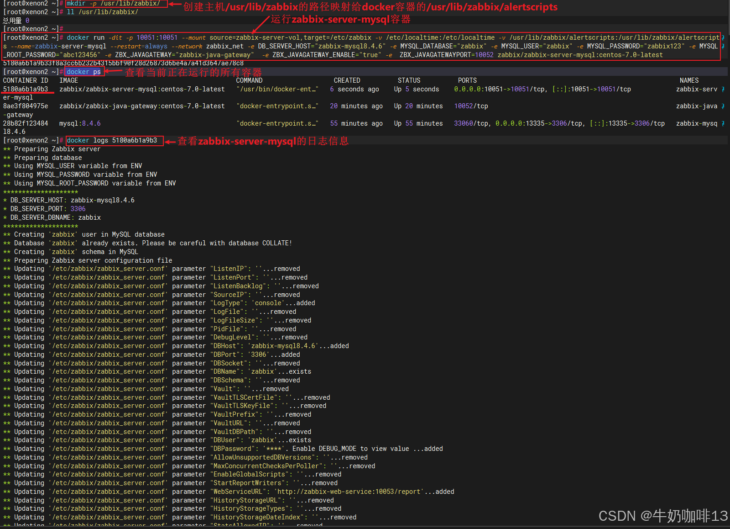Click image name 'mysql:8.4.6'
This screenshot has height=529, width=730.
point(80,123)
